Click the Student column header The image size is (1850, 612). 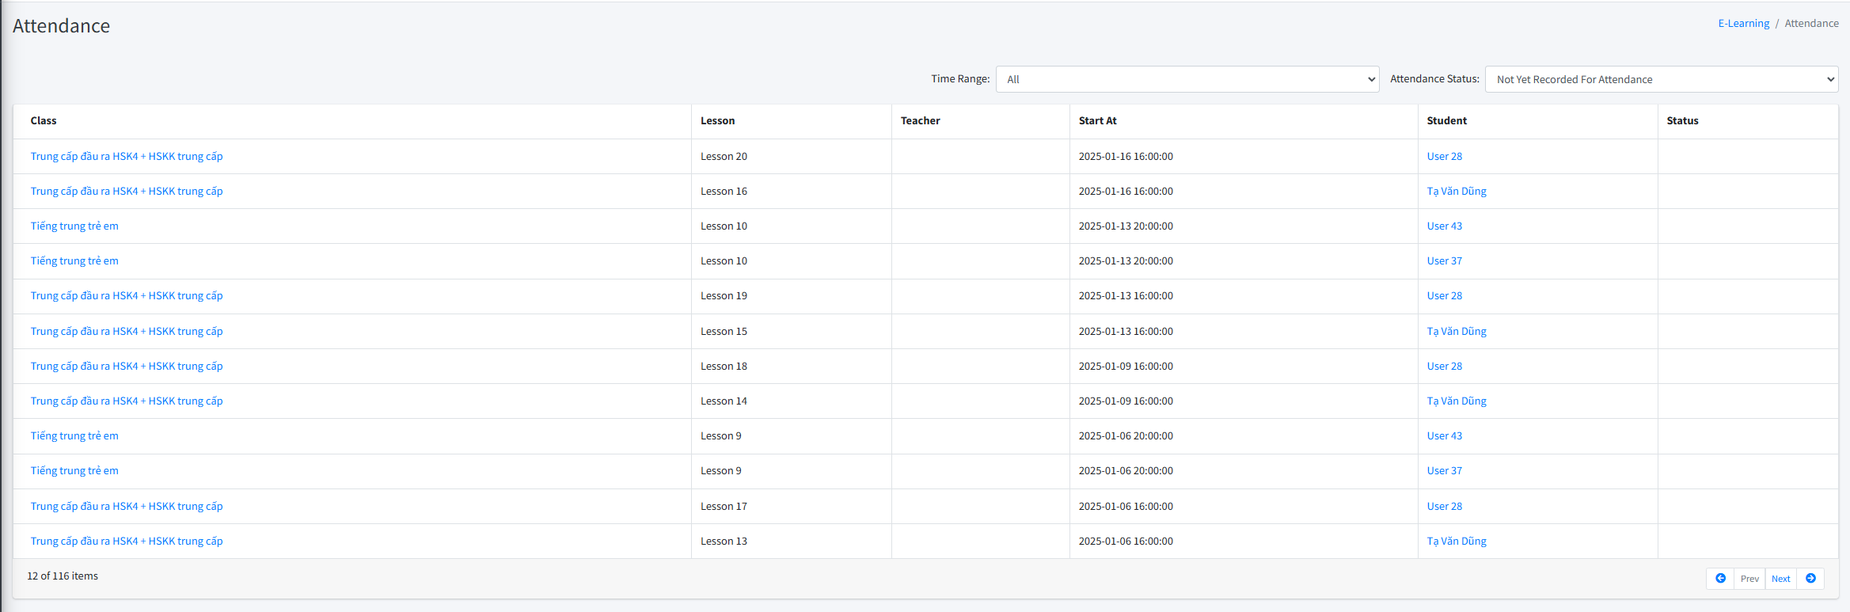[1446, 121]
